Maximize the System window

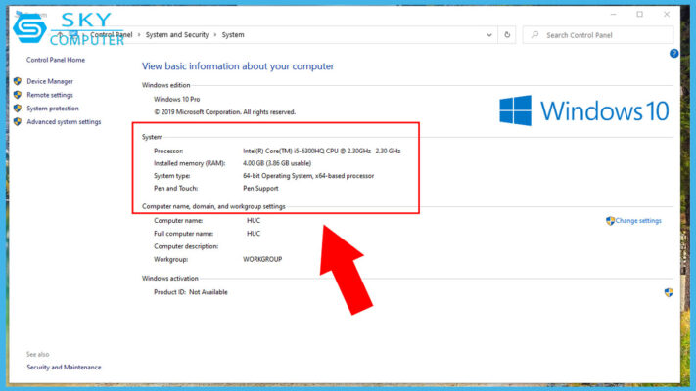(640, 14)
